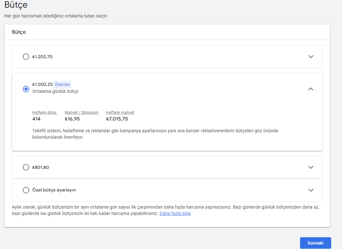Viewport: 342px width, 249px height.
Task: Click the ₺7.015,75 weekly cost value
Action: [117, 119]
